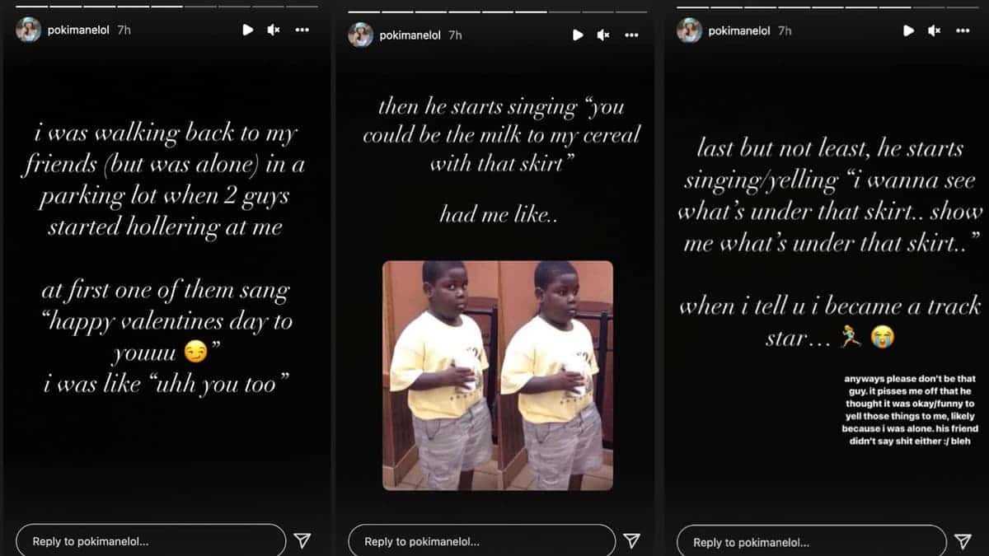Play the first story panel
The width and height of the screenshot is (989, 556).
coord(247,30)
